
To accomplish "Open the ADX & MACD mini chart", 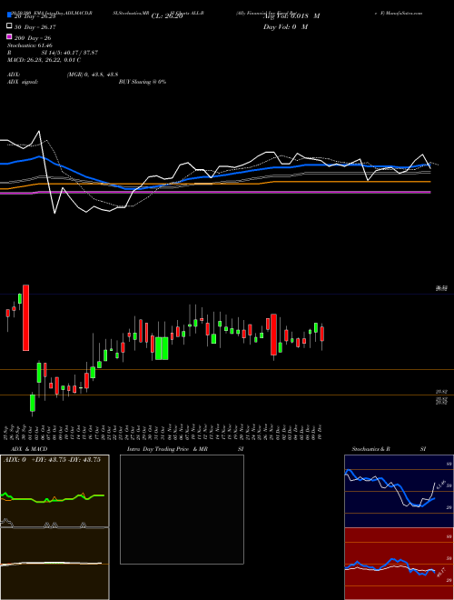I will point(54,527).
